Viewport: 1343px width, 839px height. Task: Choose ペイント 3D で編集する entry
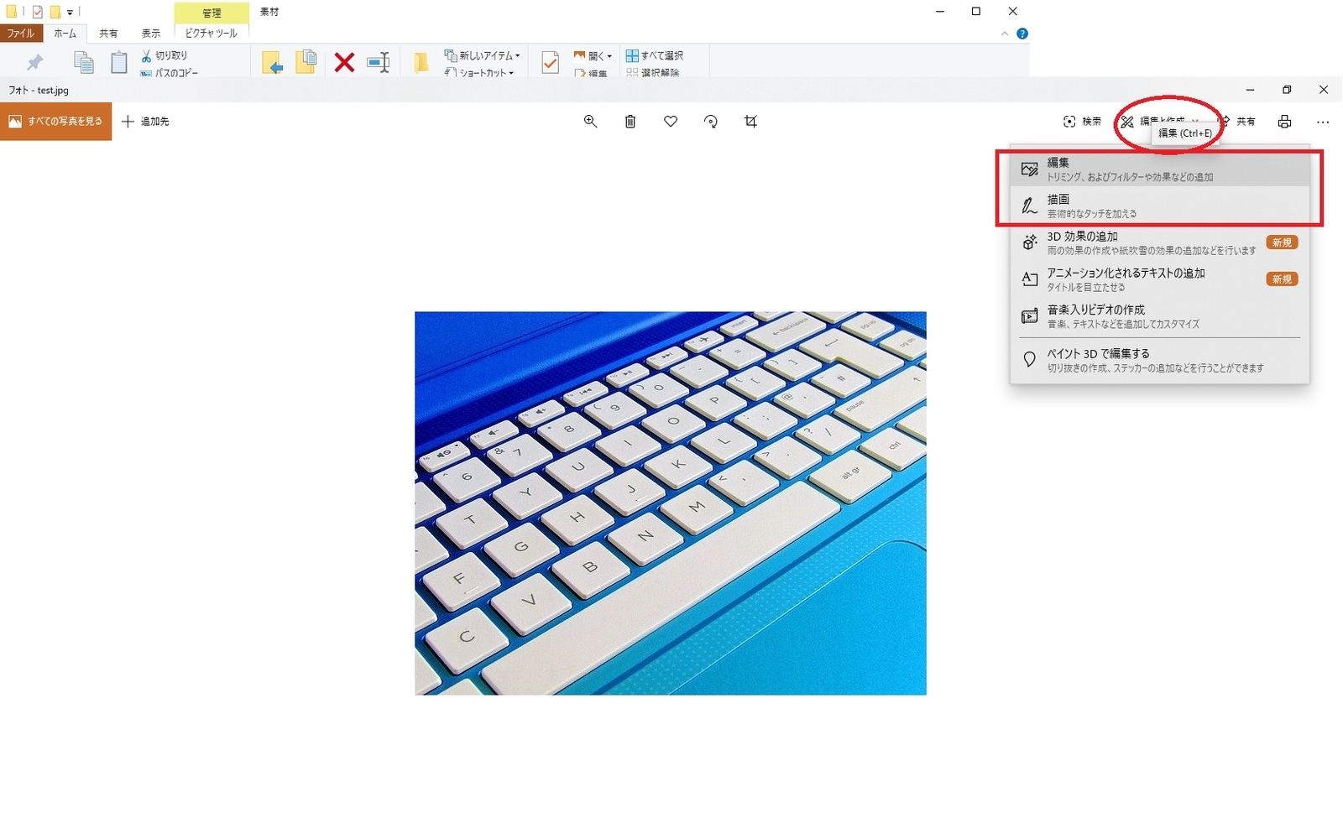(x=1160, y=360)
